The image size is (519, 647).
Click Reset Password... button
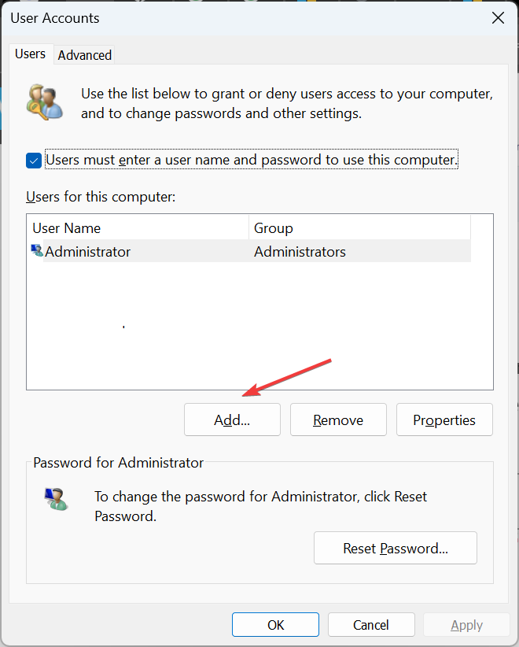[396, 548]
